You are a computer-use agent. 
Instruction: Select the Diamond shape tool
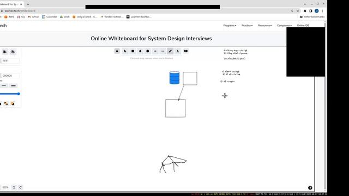point(140,51)
